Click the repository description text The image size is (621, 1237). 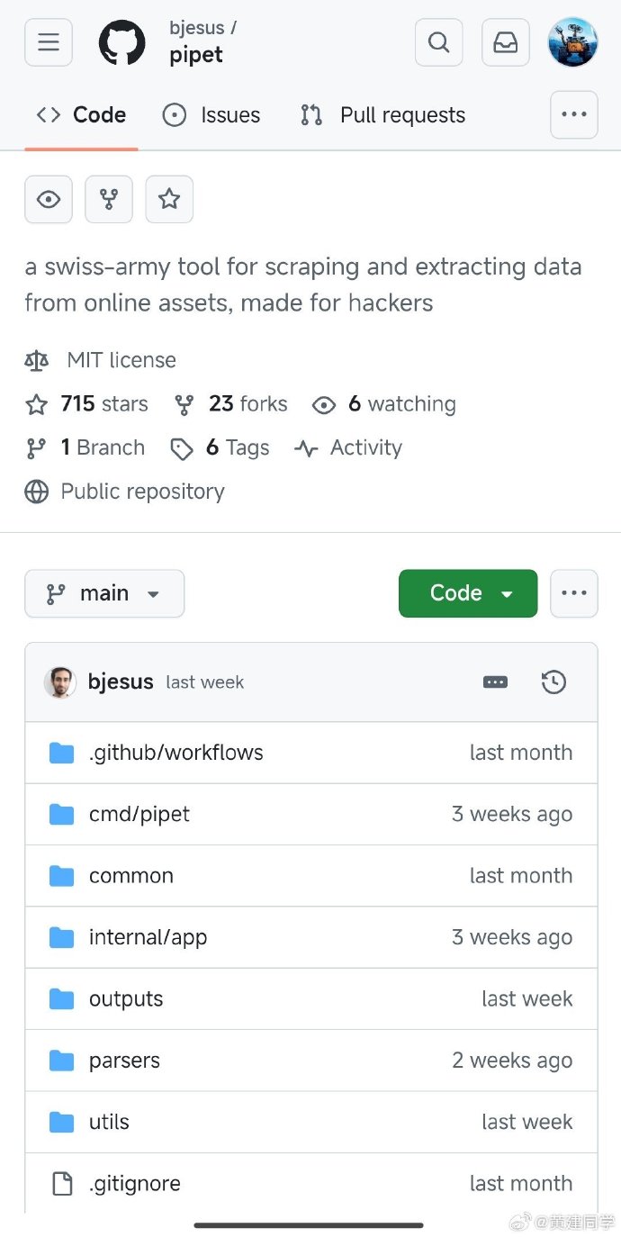point(303,284)
